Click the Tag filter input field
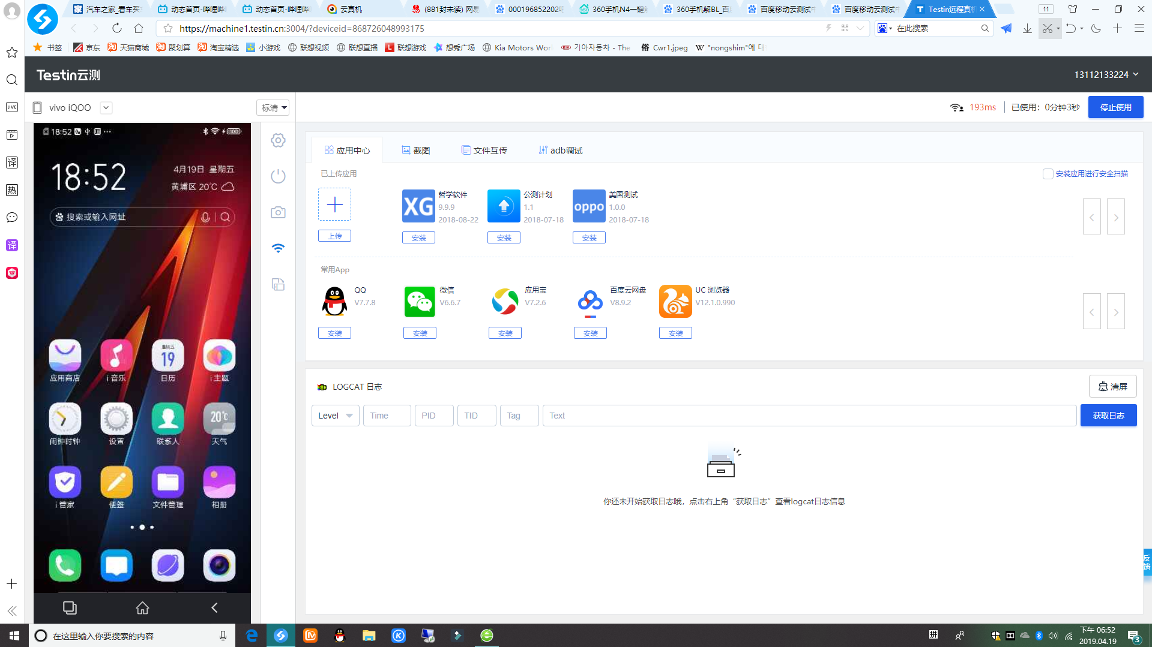The height and width of the screenshot is (647, 1152). click(x=519, y=415)
